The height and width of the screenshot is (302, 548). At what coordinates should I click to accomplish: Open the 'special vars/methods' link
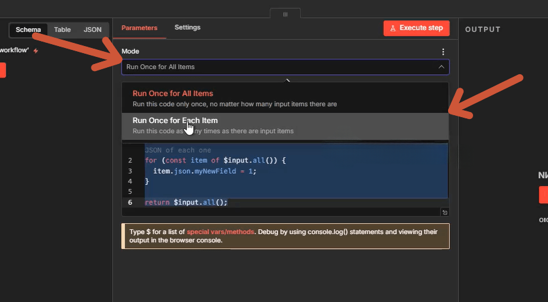(220, 232)
